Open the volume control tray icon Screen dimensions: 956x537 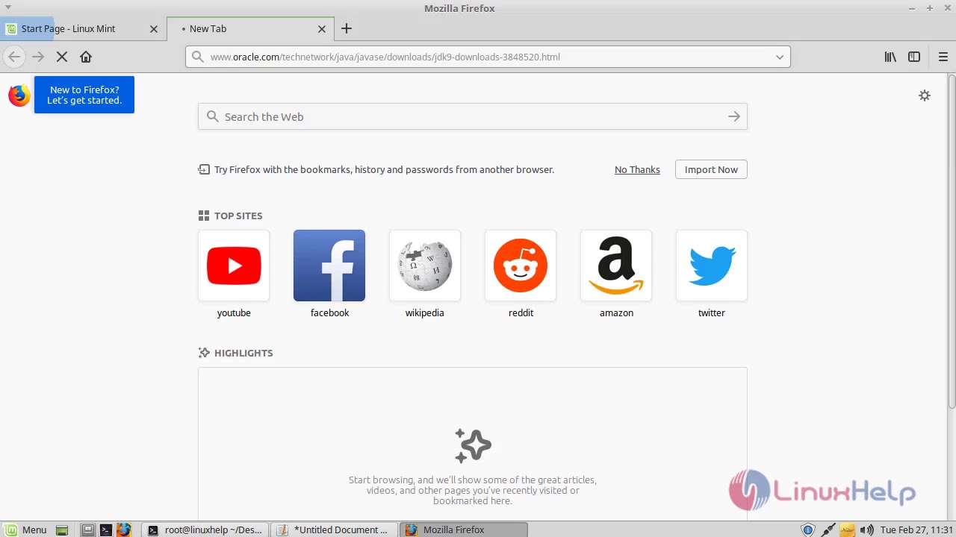(x=866, y=530)
